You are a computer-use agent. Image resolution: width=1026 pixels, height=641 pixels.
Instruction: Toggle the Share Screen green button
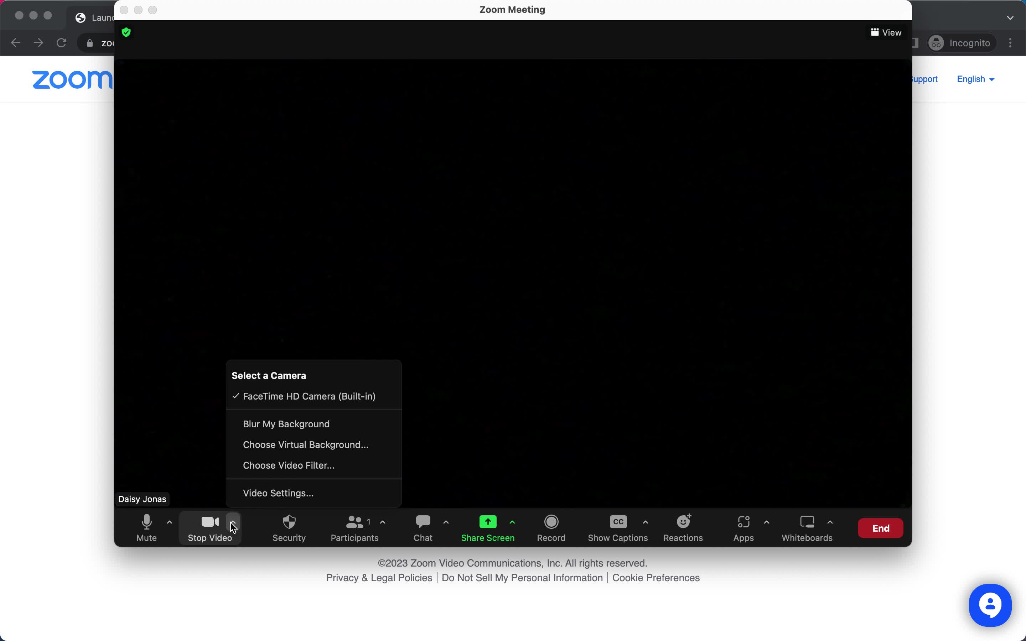487,521
